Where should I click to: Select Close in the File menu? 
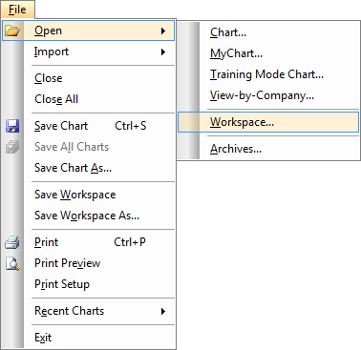coord(88,78)
